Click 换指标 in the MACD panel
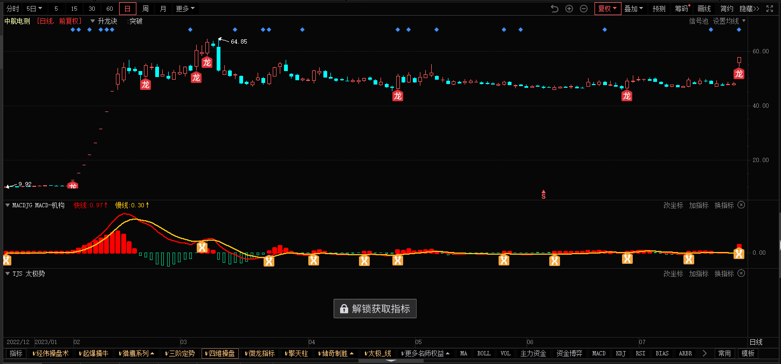Image resolution: width=781 pixels, height=364 pixels. 724,205
